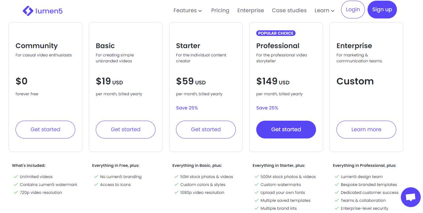Click the checkmark next to No Lumen5 branding

point(96,177)
